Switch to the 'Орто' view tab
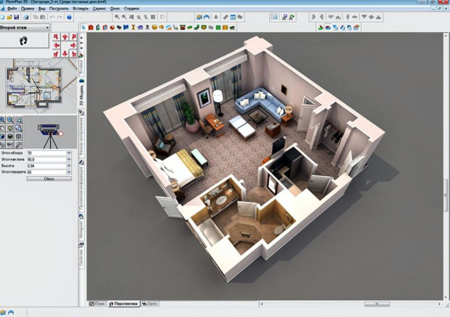The width and height of the screenshot is (450, 317). [150, 303]
